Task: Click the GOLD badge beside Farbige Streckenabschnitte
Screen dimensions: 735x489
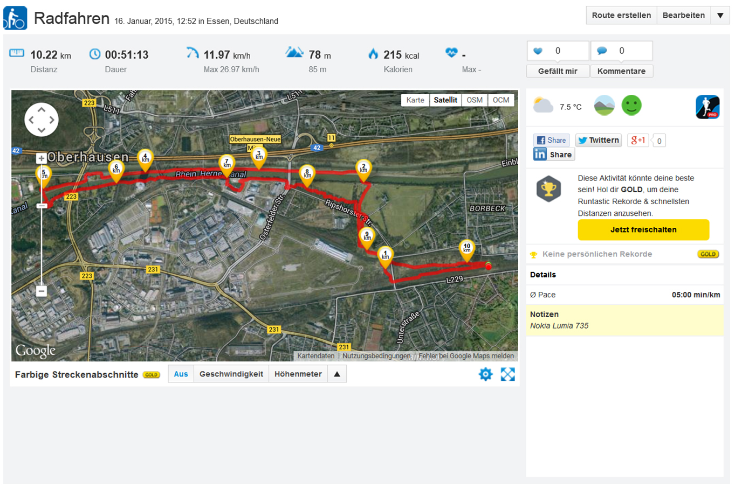Action: pyautogui.click(x=151, y=375)
